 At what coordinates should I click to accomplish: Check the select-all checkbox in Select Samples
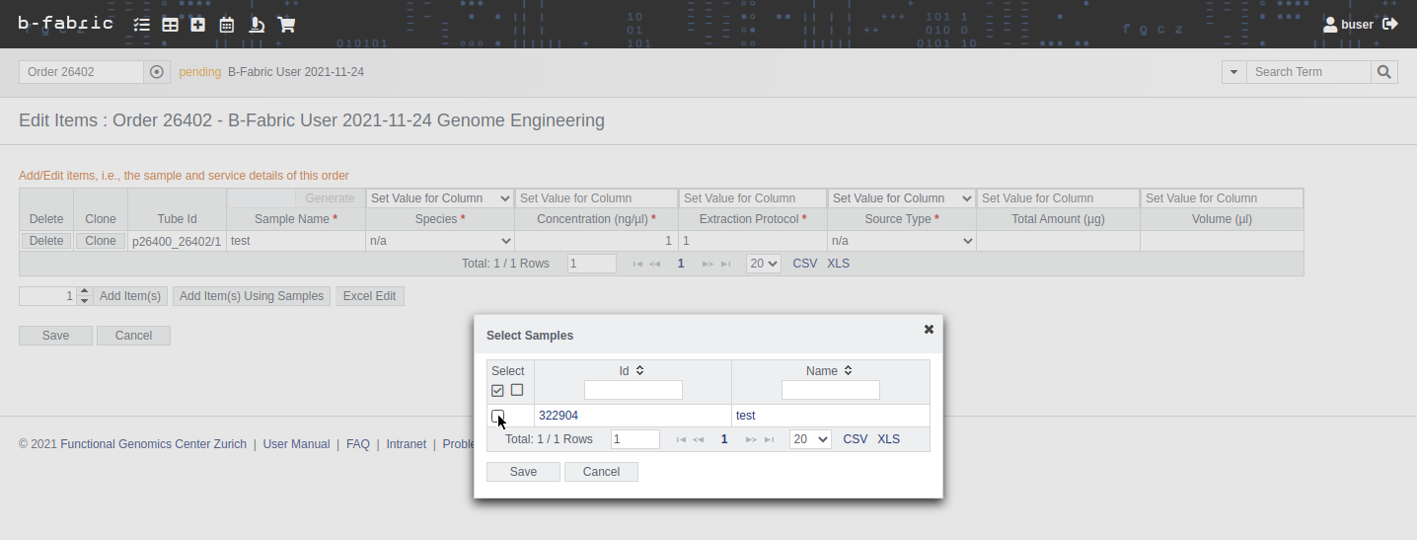pos(497,391)
